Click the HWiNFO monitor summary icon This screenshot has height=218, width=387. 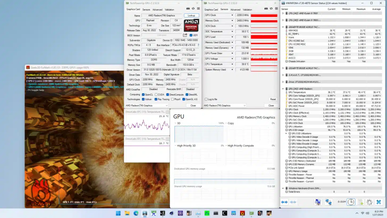click(x=318, y=202)
